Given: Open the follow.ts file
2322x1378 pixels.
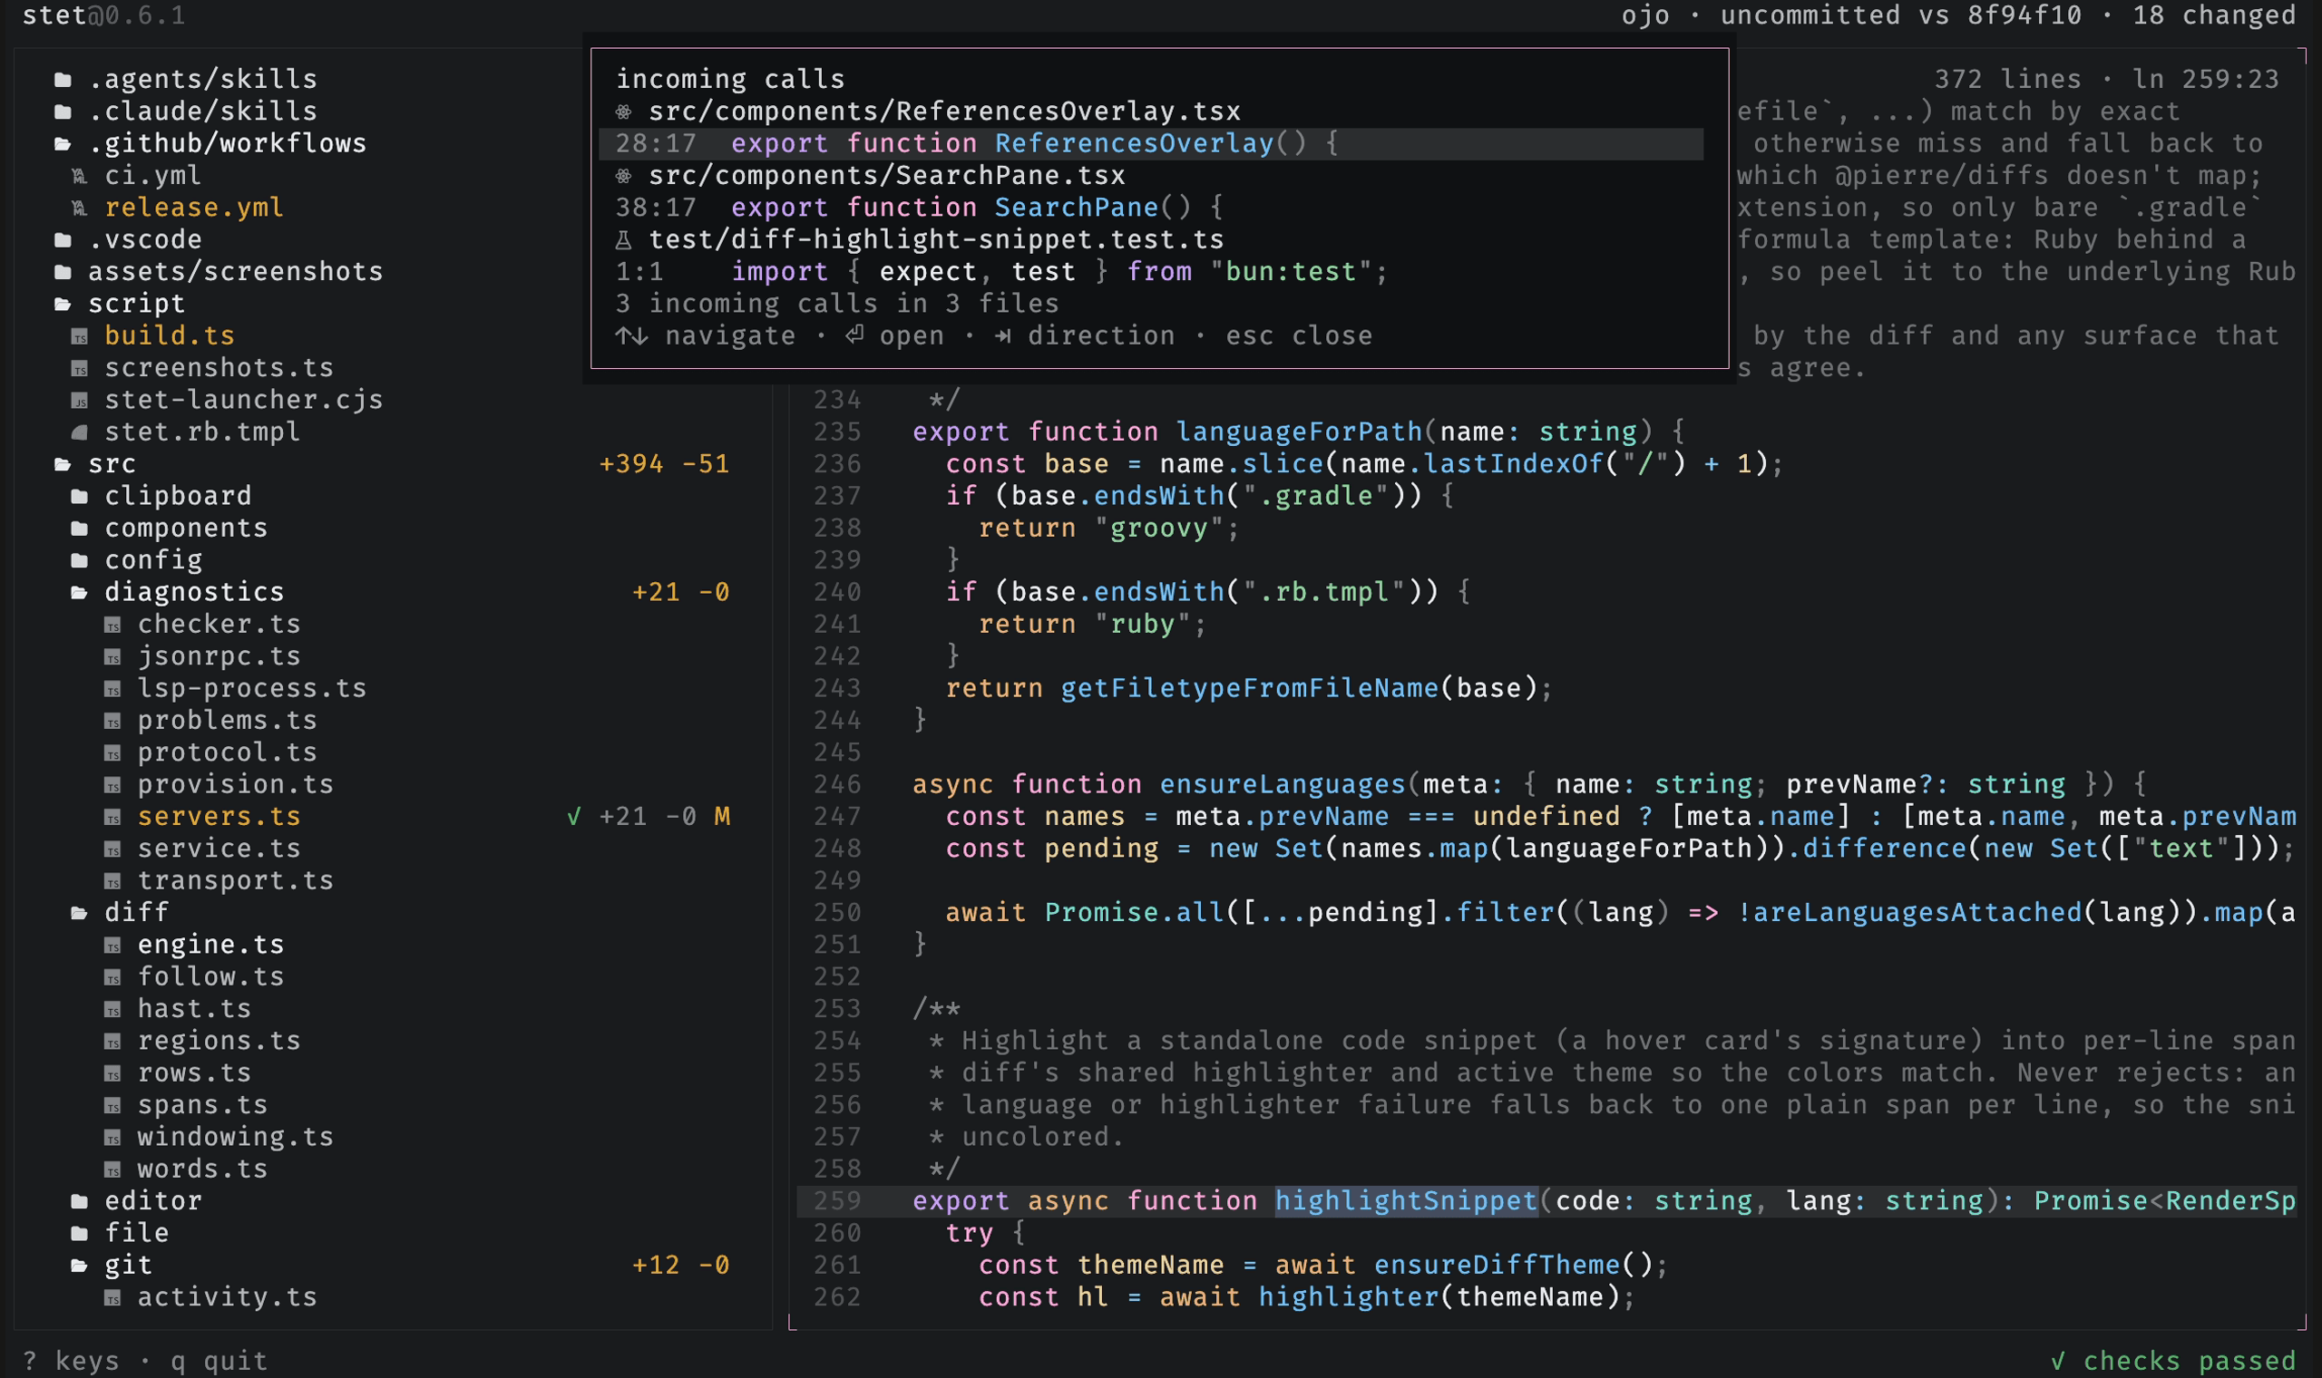Looking at the screenshot, I should click(210, 977).
